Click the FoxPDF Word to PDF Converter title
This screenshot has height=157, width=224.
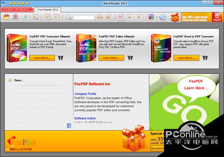194,37
